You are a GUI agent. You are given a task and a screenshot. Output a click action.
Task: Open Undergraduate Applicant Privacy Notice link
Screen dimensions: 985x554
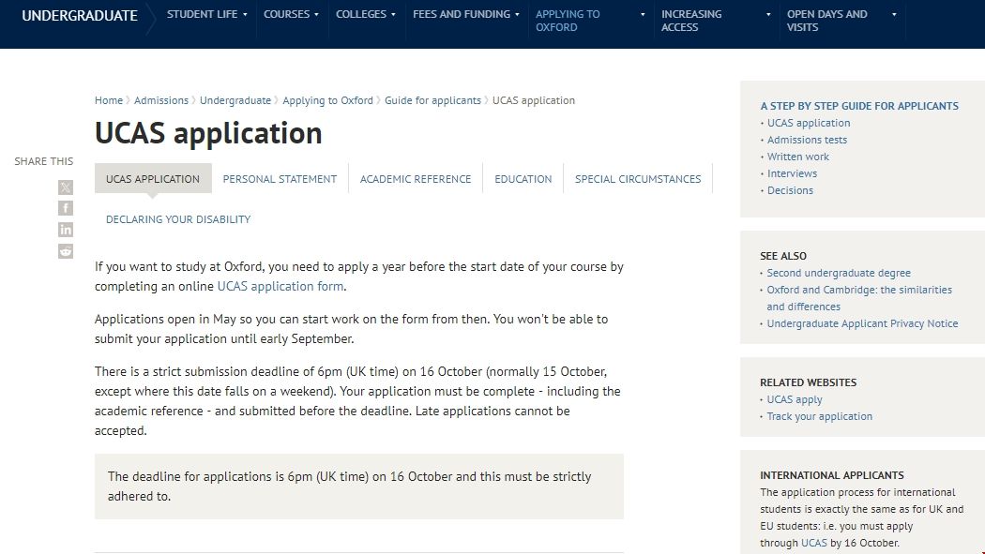862,323
